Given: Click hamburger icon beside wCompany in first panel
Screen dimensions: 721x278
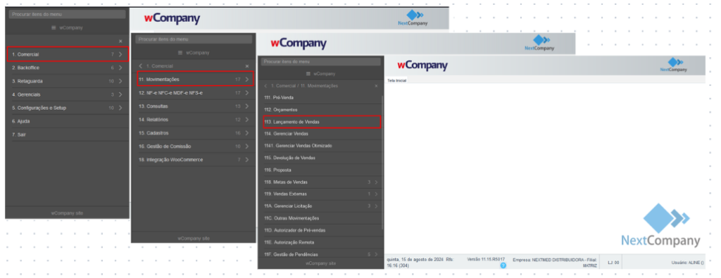Looking at the screenshot, I should (x=54, y=27).
